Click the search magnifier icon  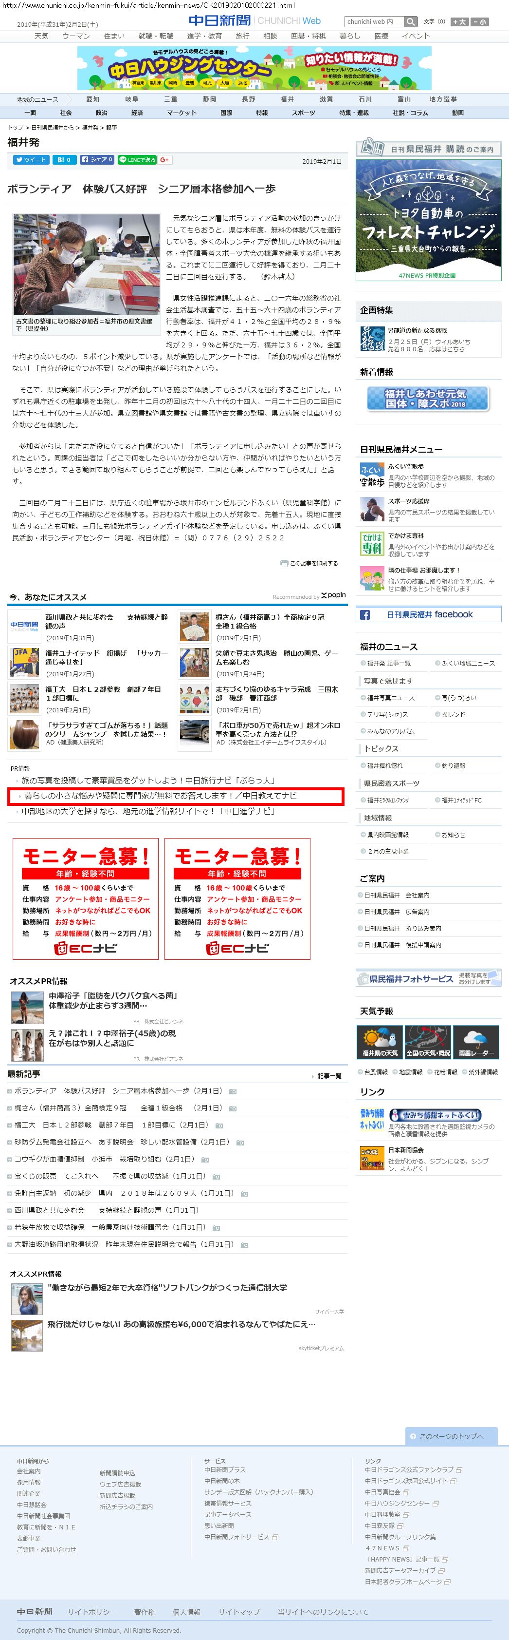pyautogui.click(x=411, y=21)
